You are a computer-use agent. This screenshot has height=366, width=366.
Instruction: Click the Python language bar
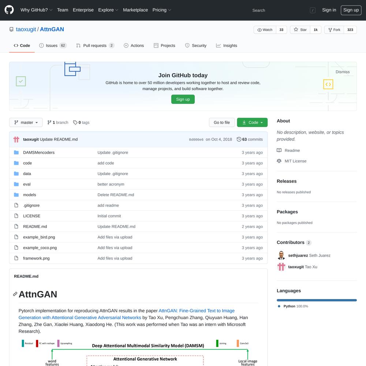(x=317, y=300)
